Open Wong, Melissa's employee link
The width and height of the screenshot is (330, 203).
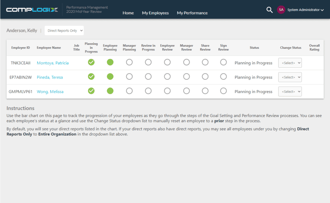50,91
